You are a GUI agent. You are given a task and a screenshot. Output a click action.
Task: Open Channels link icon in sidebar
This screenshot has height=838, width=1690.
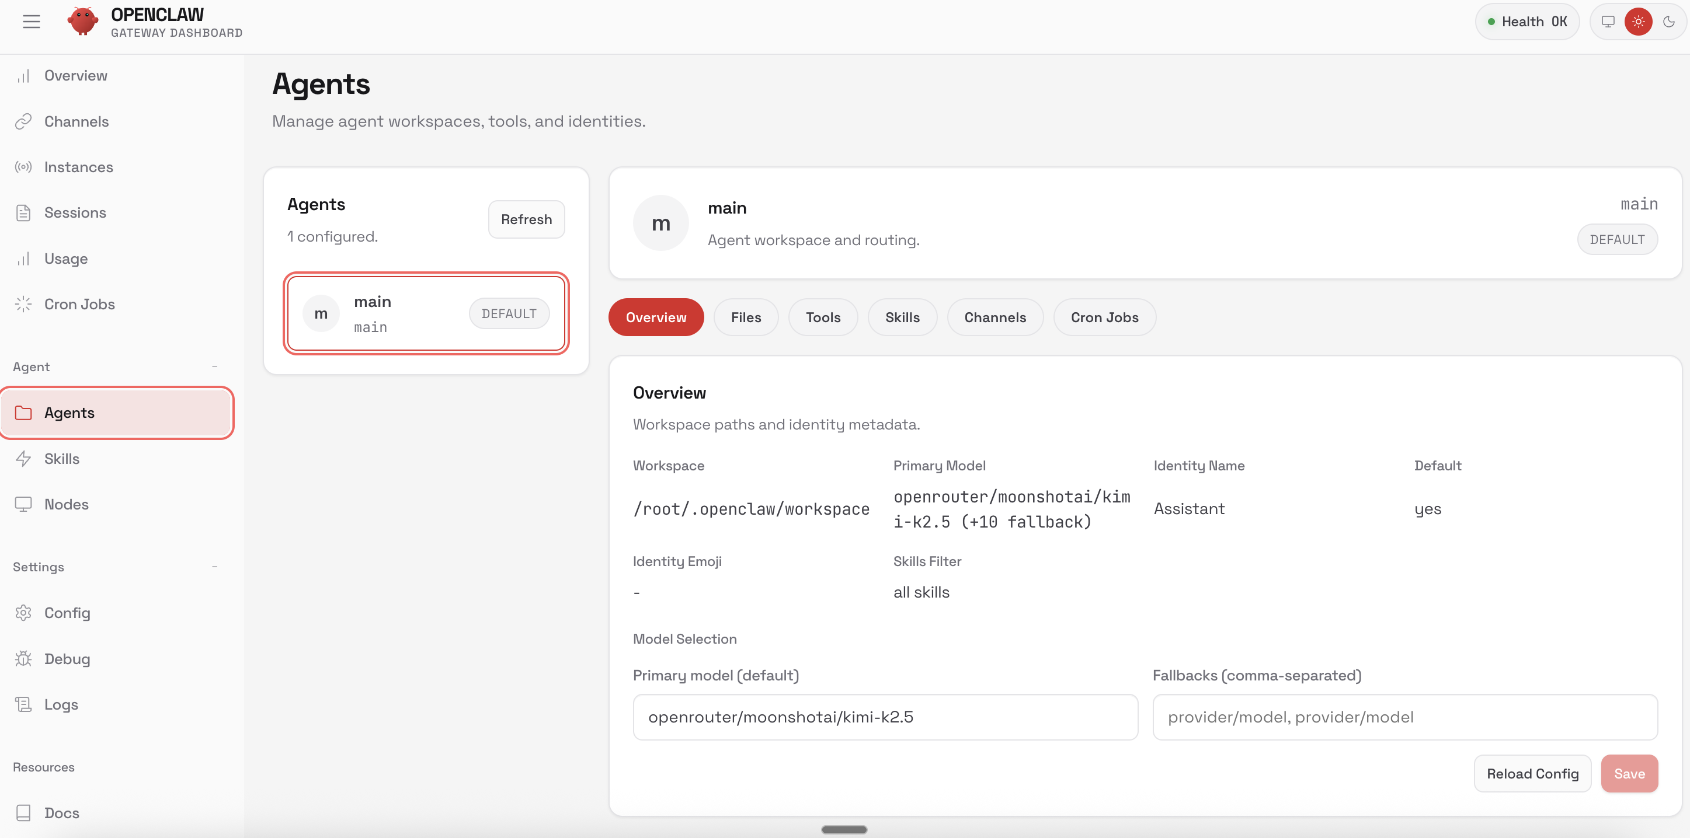pos(23,121)
